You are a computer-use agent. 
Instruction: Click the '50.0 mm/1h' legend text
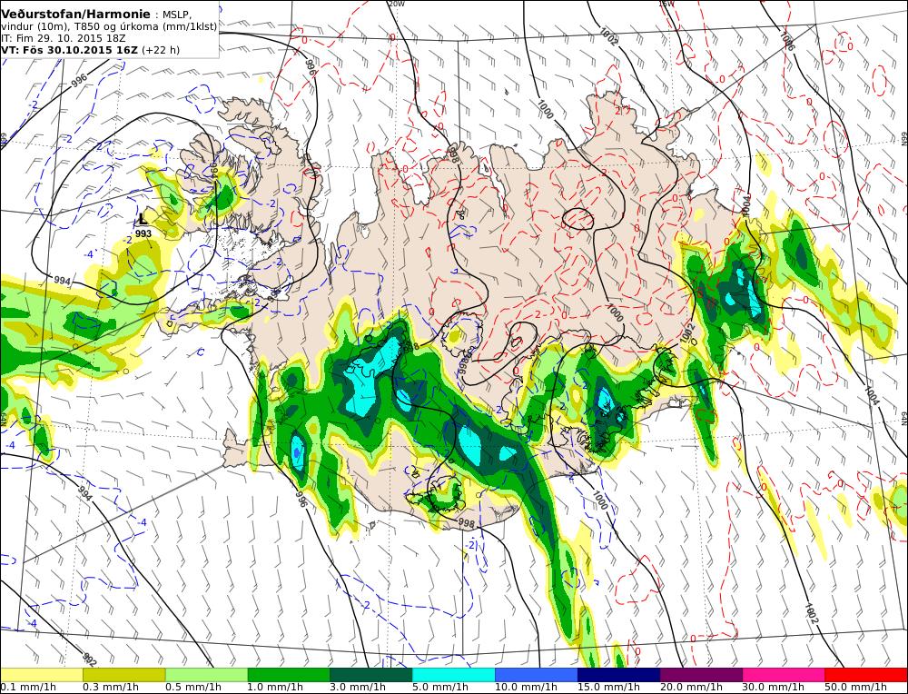pos(856,687)
